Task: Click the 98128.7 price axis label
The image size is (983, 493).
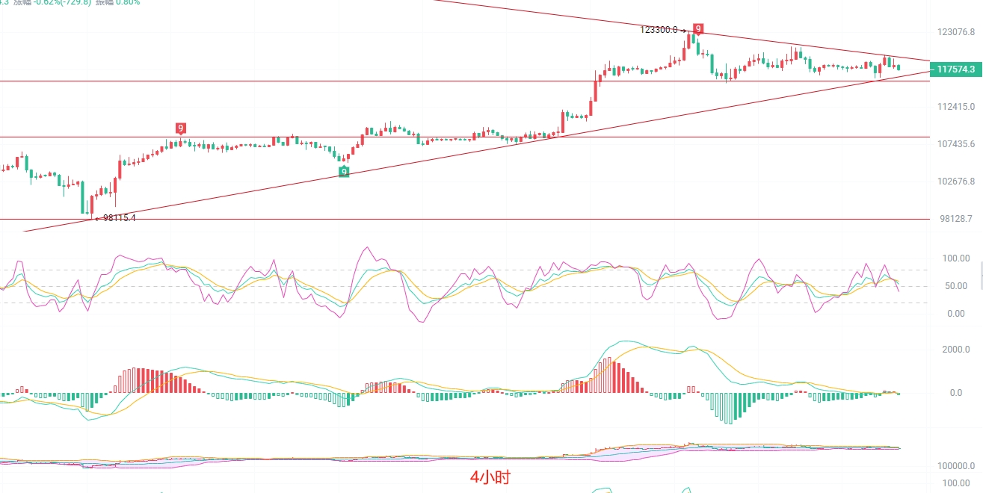Action: tap(958, 219)
